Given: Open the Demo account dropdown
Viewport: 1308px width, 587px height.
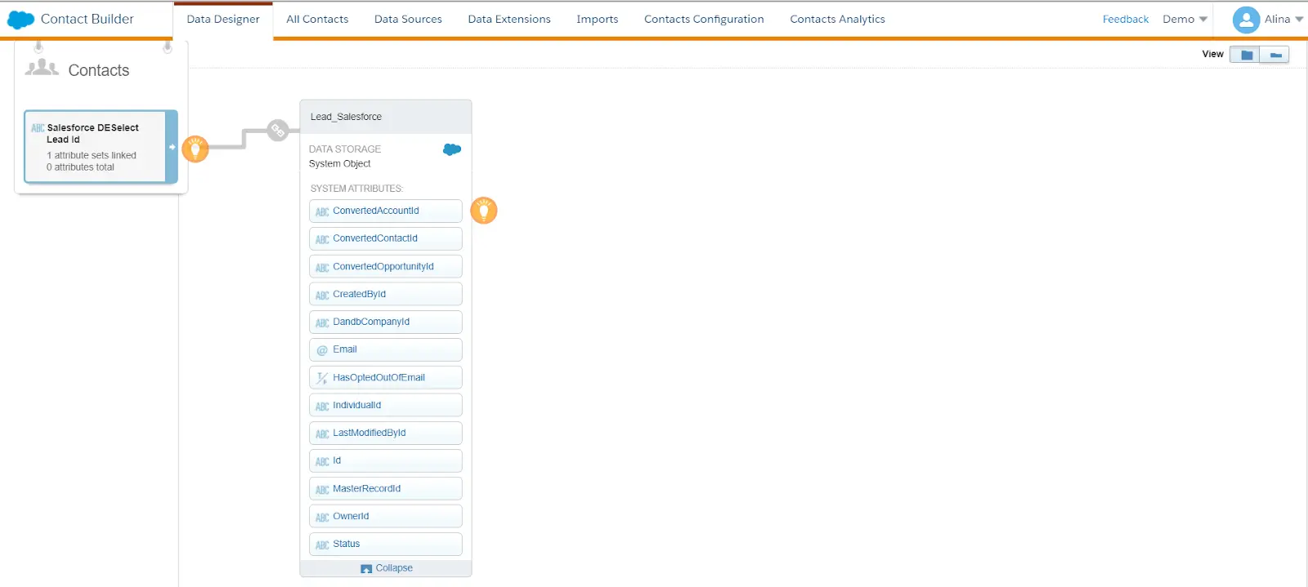Looking at the screenshot, I should point(1185,20).
